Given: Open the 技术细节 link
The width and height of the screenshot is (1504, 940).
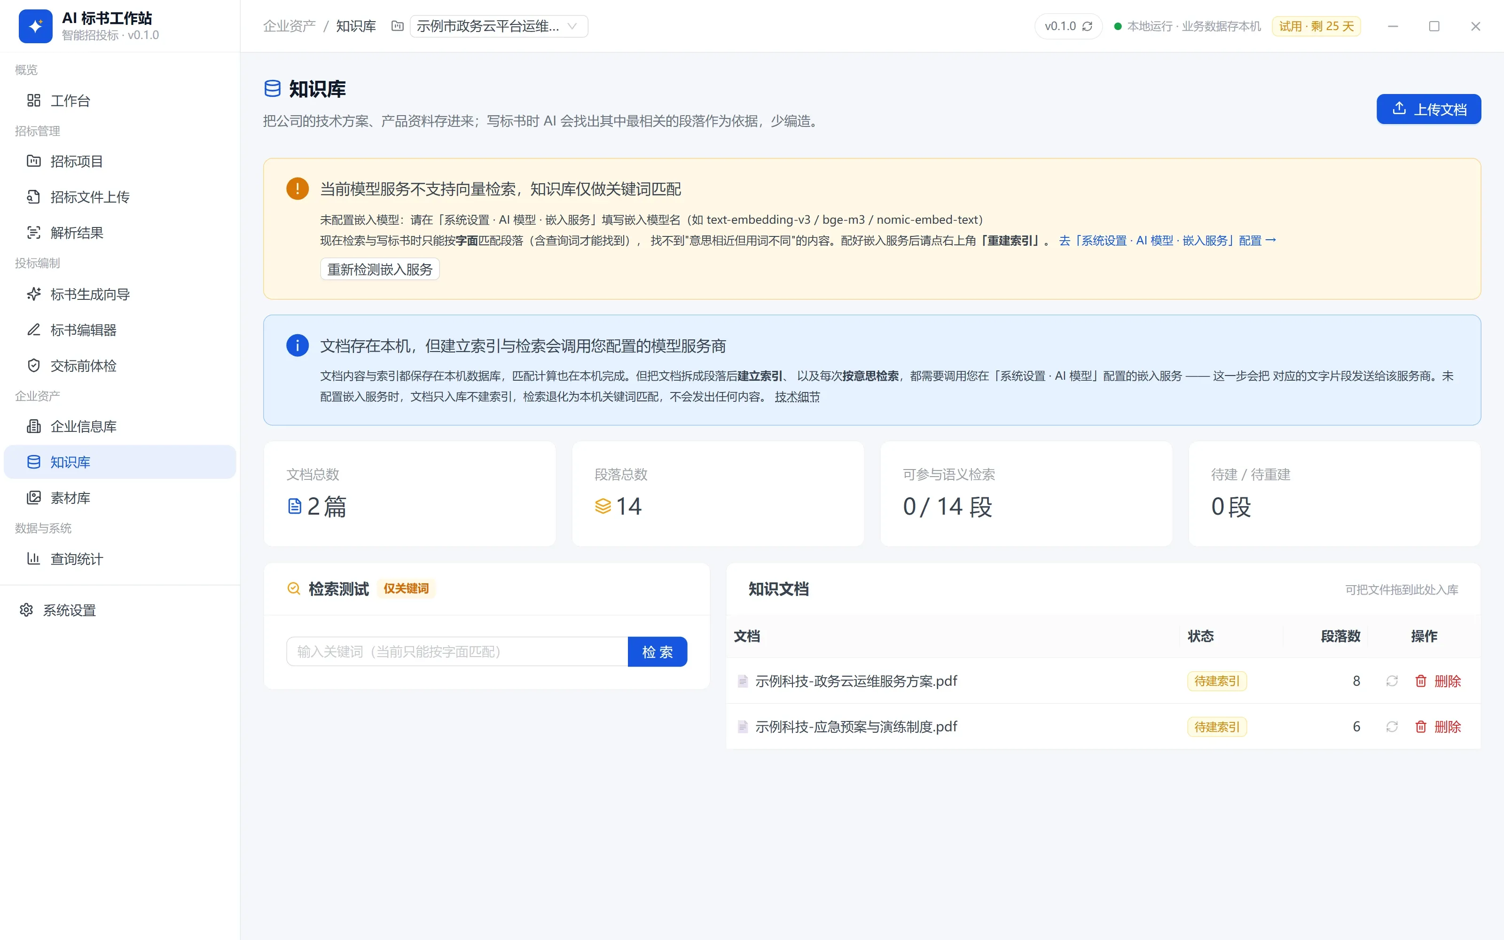Looking at the screenshot, I should point(797,397).
